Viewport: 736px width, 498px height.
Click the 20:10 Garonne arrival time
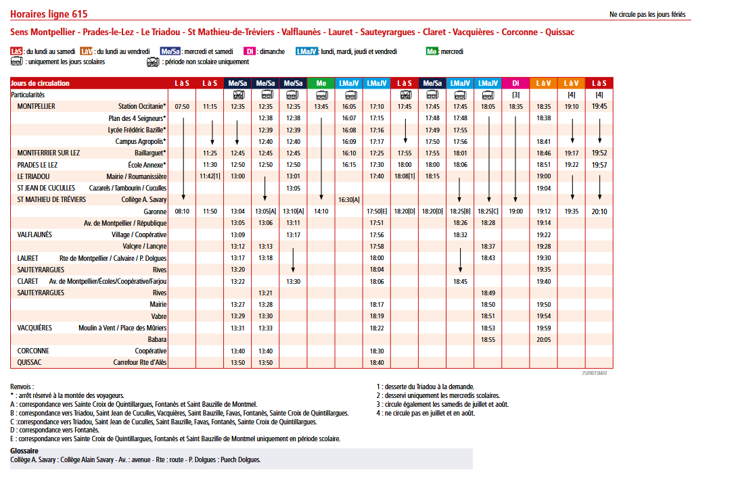tap(599, 211)
